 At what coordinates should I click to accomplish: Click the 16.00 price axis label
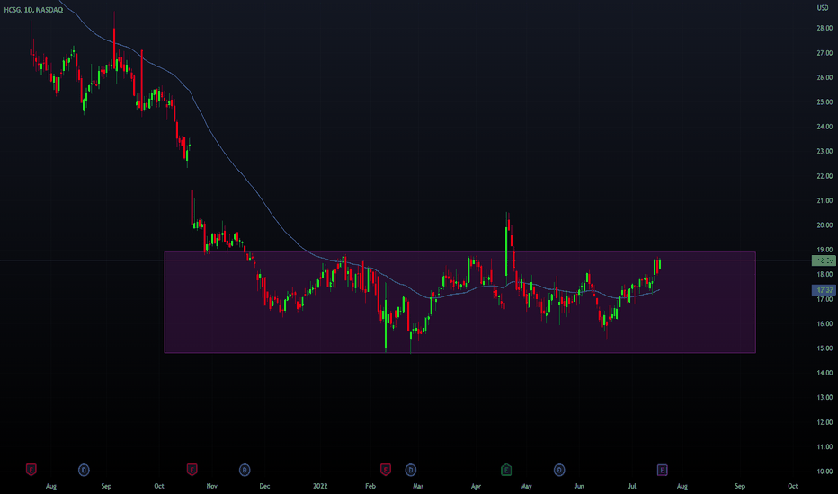point(825,323)
